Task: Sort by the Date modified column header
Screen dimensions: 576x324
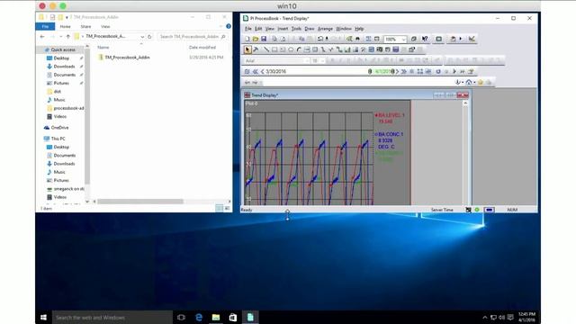Action: click(202, 48)
